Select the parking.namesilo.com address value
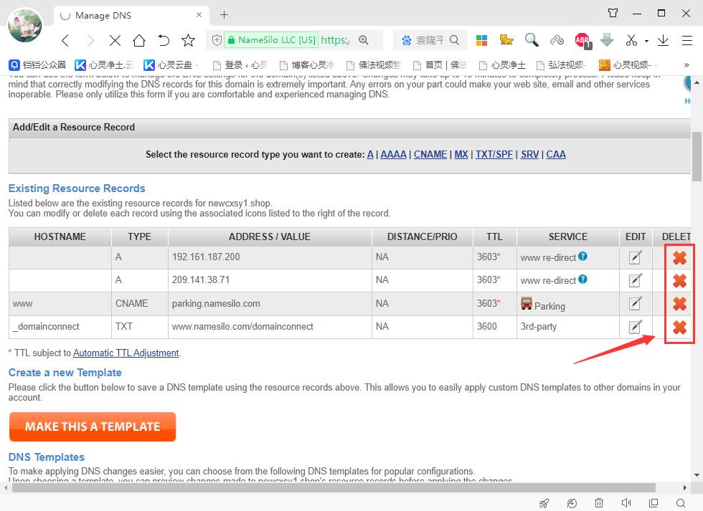The image size is (703, 511). (x=216, y=304)
